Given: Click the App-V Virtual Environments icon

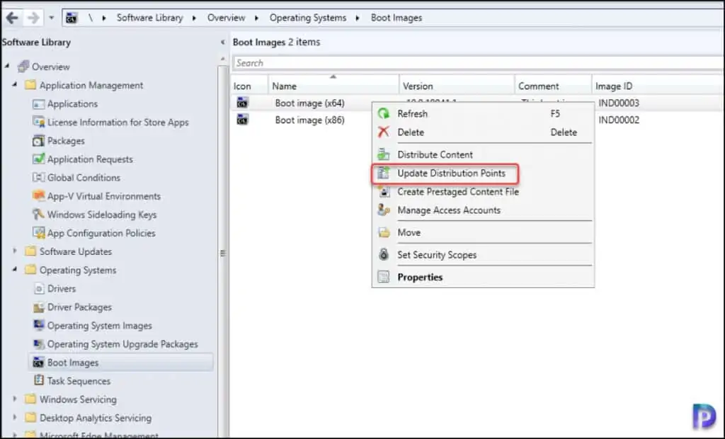Looking at the screenshot, I should pyautogui.click(x=38, y=195).
